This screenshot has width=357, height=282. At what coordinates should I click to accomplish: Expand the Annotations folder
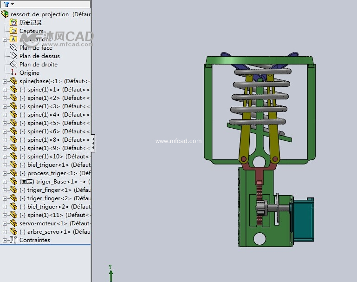point(5,39)
